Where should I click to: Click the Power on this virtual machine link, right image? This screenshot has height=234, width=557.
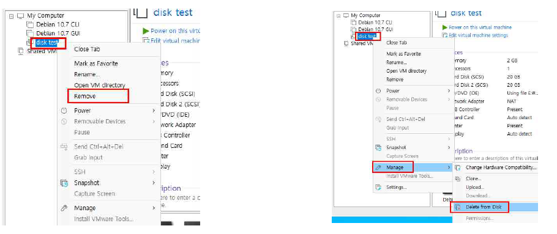tap(480, 27)
